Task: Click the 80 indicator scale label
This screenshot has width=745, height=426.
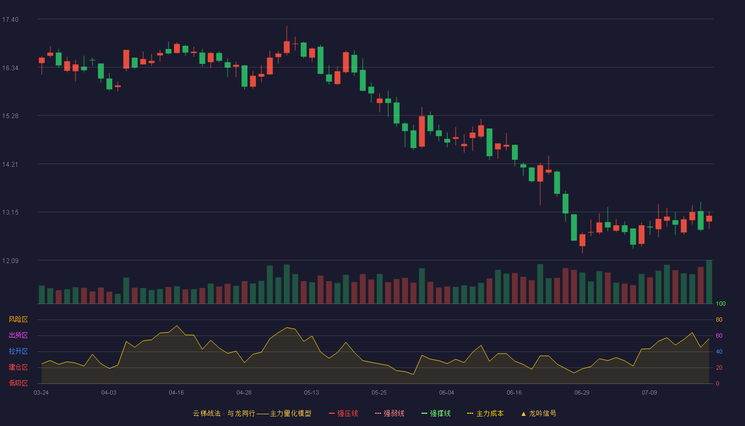Action: click(x=719, y=320)
